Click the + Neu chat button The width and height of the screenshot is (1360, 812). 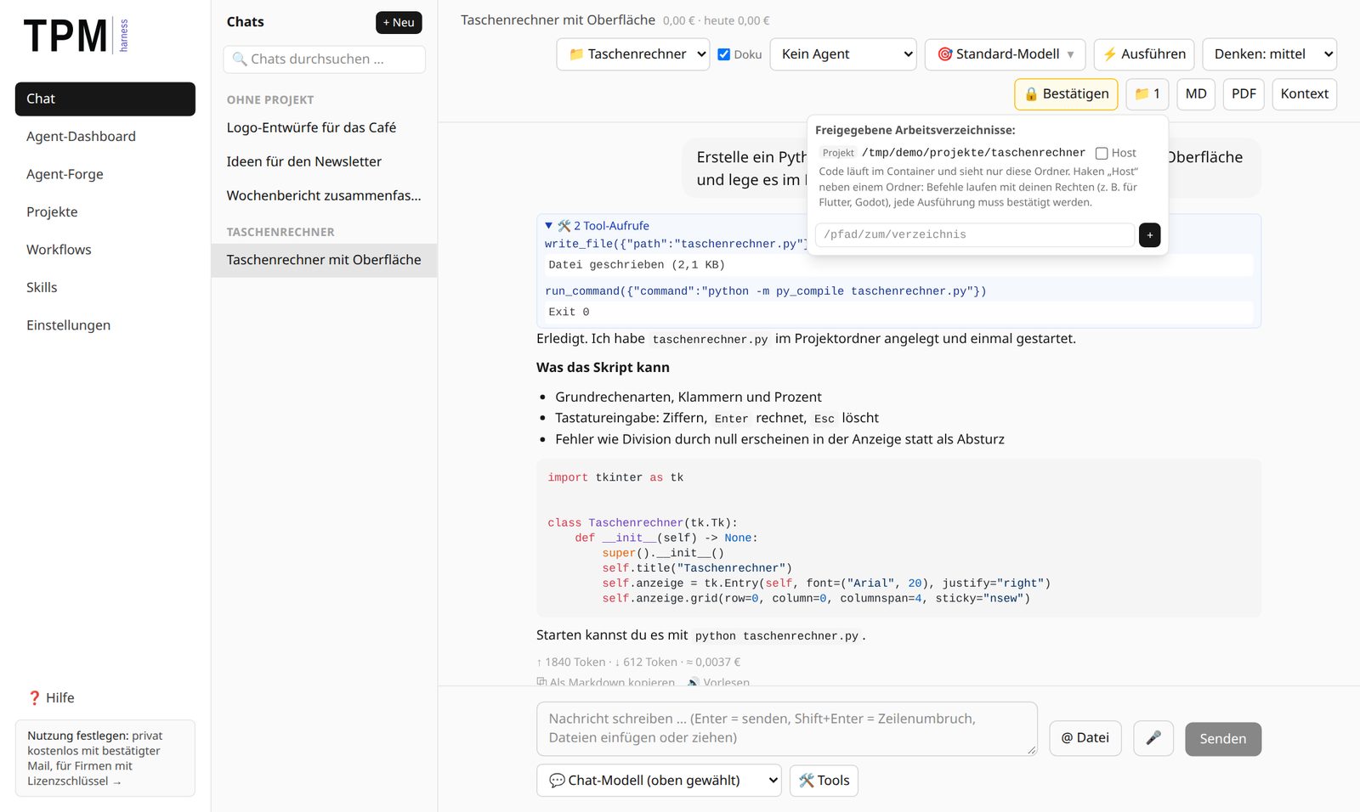[399, 23]
